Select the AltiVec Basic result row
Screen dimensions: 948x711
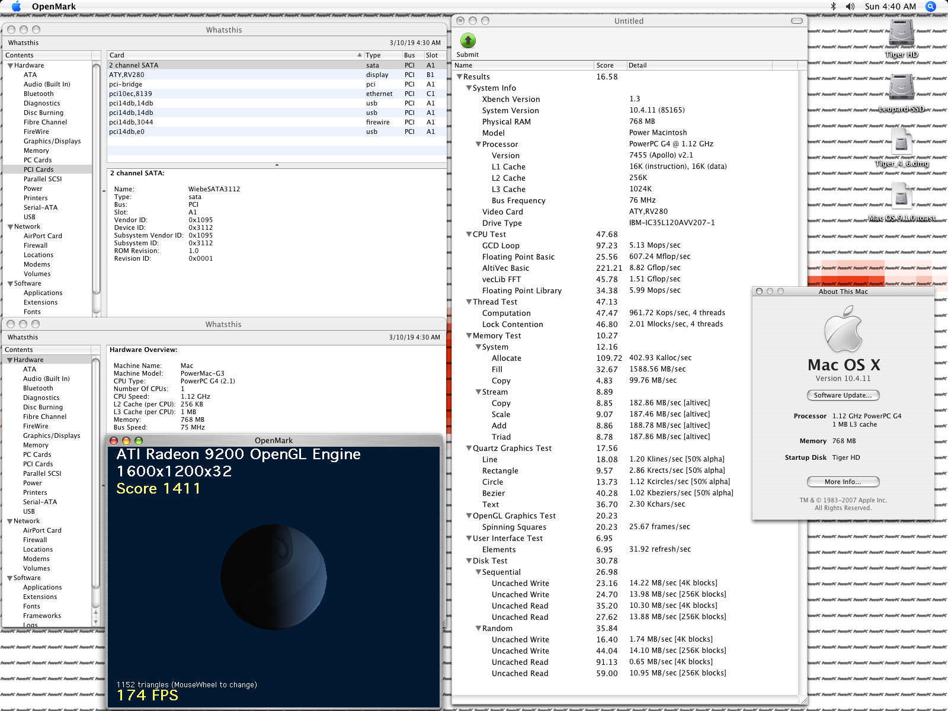(x=624, y=268)
